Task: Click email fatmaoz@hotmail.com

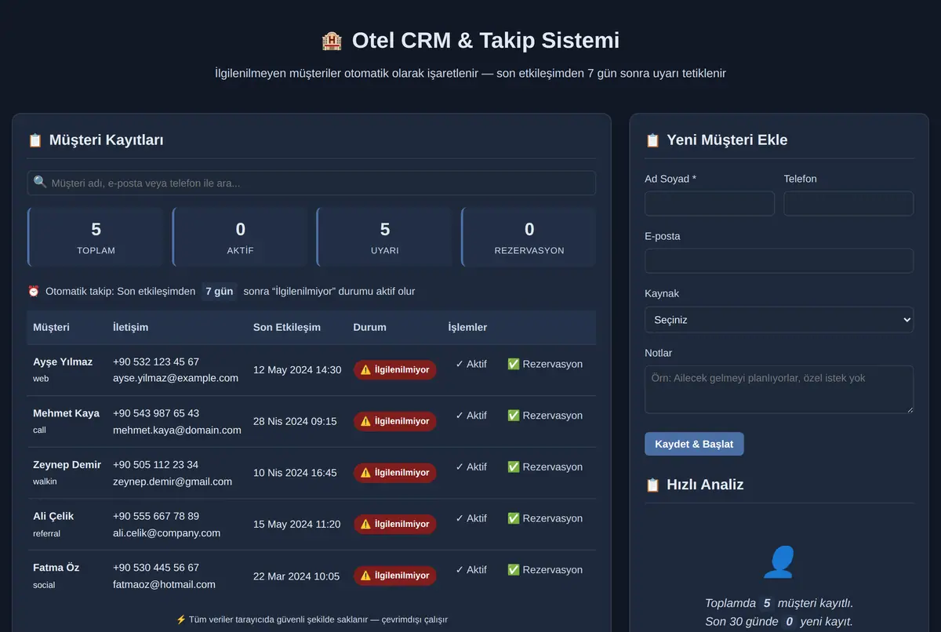Action: click(x=164, y=584)
